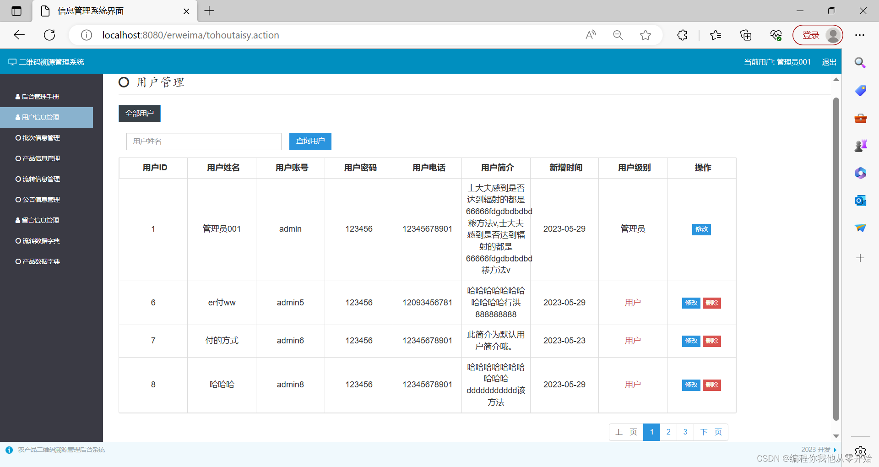The width and height of the screenshot is (879, 467).
Task: Click 修改 for admin5 row
Action: pyautogui.click(x=691, y=303)
